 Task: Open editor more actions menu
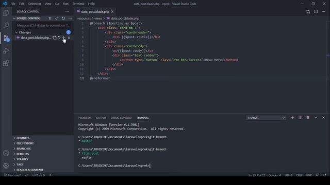[323, 12]
